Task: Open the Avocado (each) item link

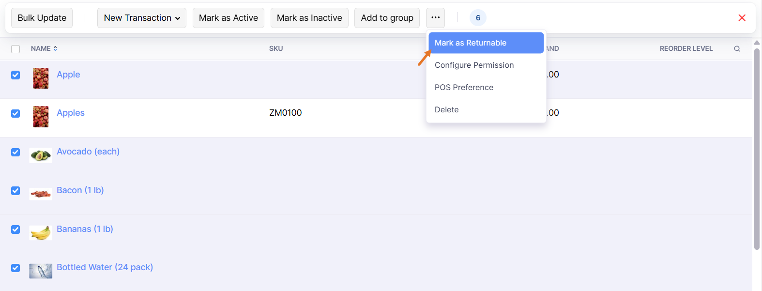Action: tap(88, 152)
